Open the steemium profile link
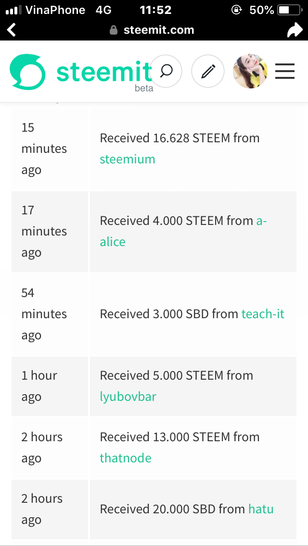308x546 pixels. point(127,159)
